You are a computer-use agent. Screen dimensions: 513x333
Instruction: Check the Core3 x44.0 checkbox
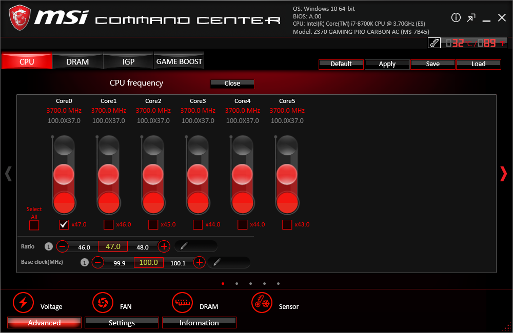point(198,224)
